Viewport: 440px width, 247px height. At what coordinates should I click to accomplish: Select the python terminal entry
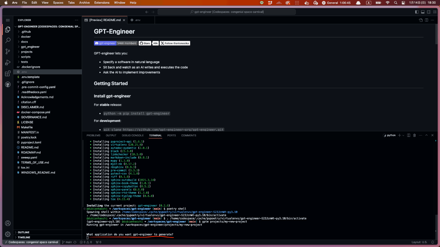click(x=389, y=135)
